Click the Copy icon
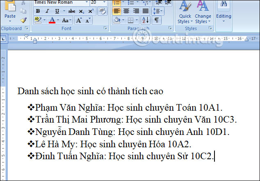The width and height of the screenshot is (260, 181). pos(23,11)
